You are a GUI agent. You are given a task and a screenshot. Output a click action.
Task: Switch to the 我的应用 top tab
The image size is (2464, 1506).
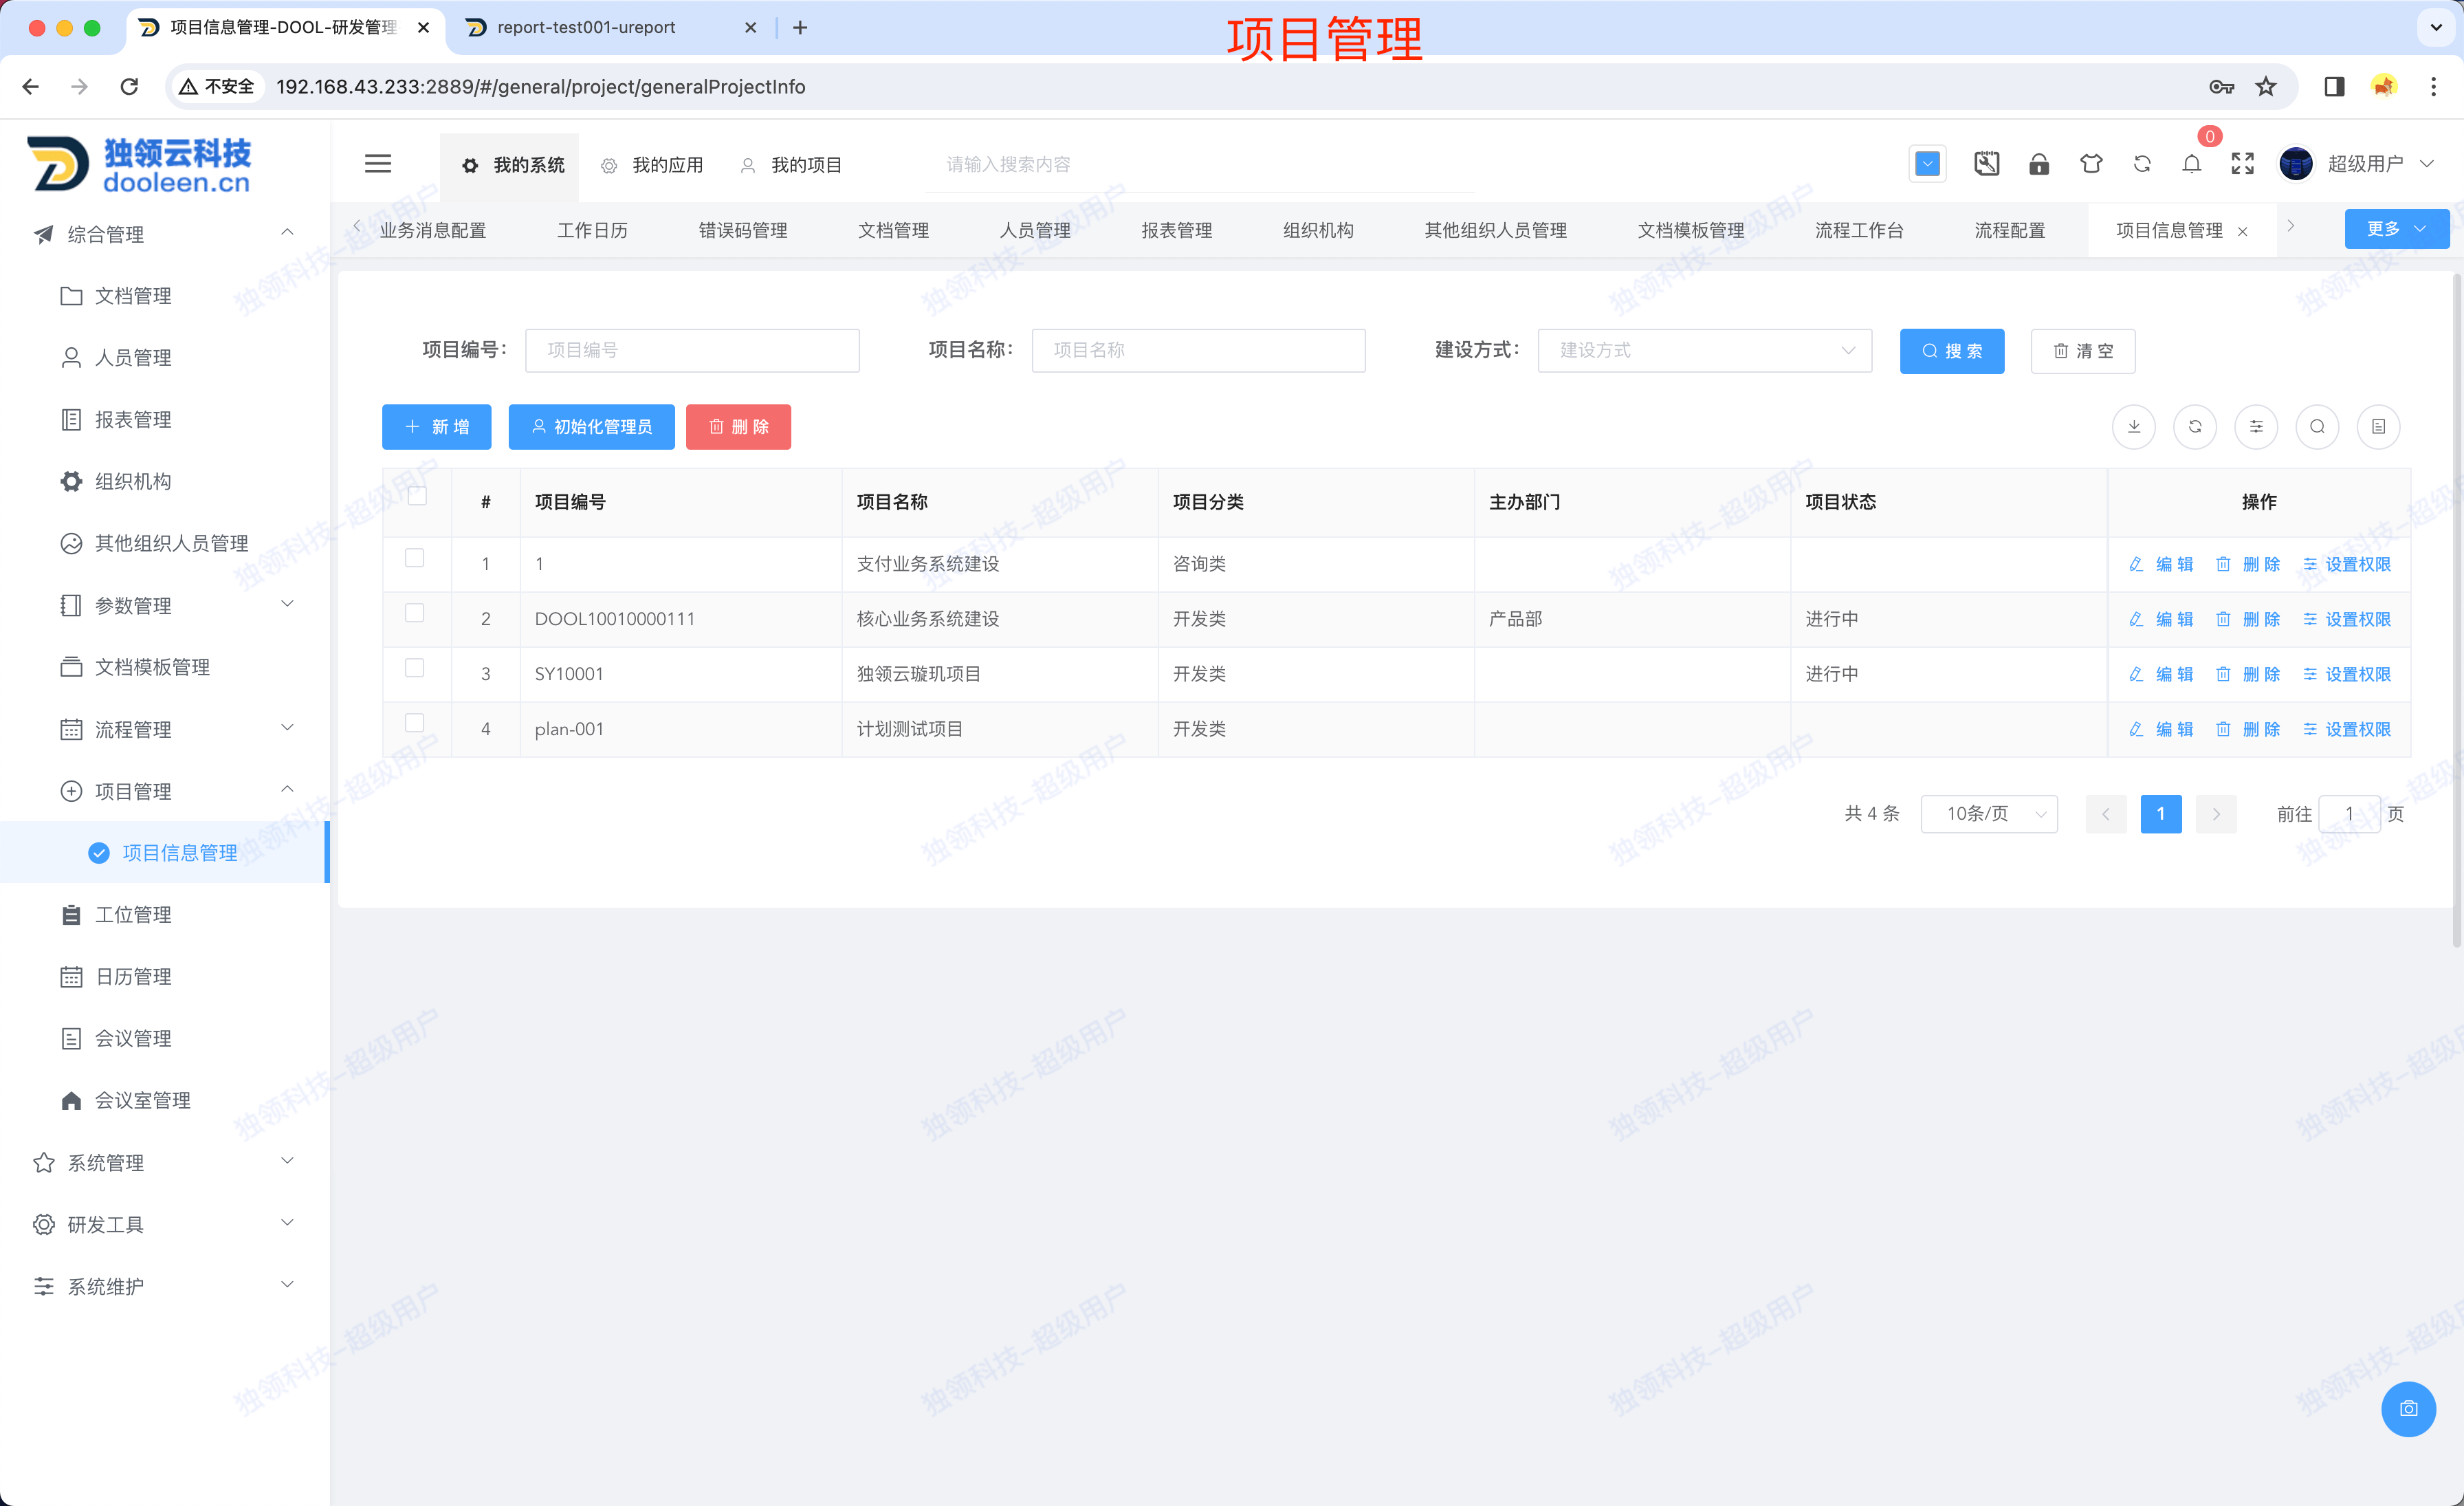click(652, 165)
